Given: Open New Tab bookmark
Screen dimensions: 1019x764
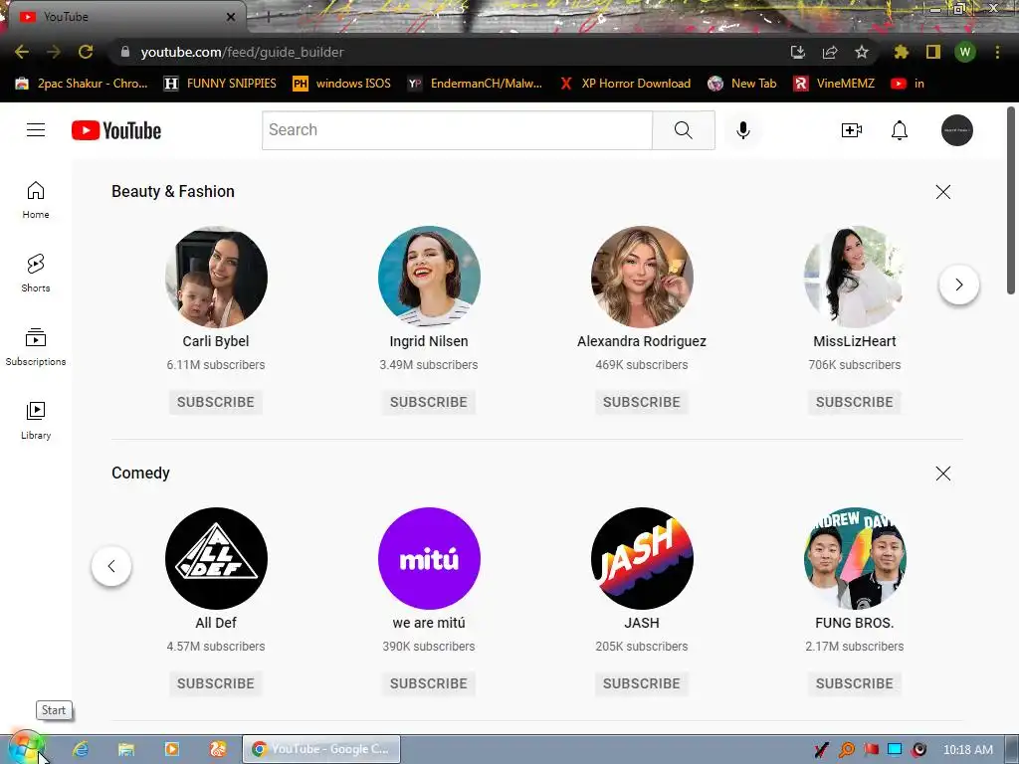Looking at the screenshot, I should (x=742, y=84).
